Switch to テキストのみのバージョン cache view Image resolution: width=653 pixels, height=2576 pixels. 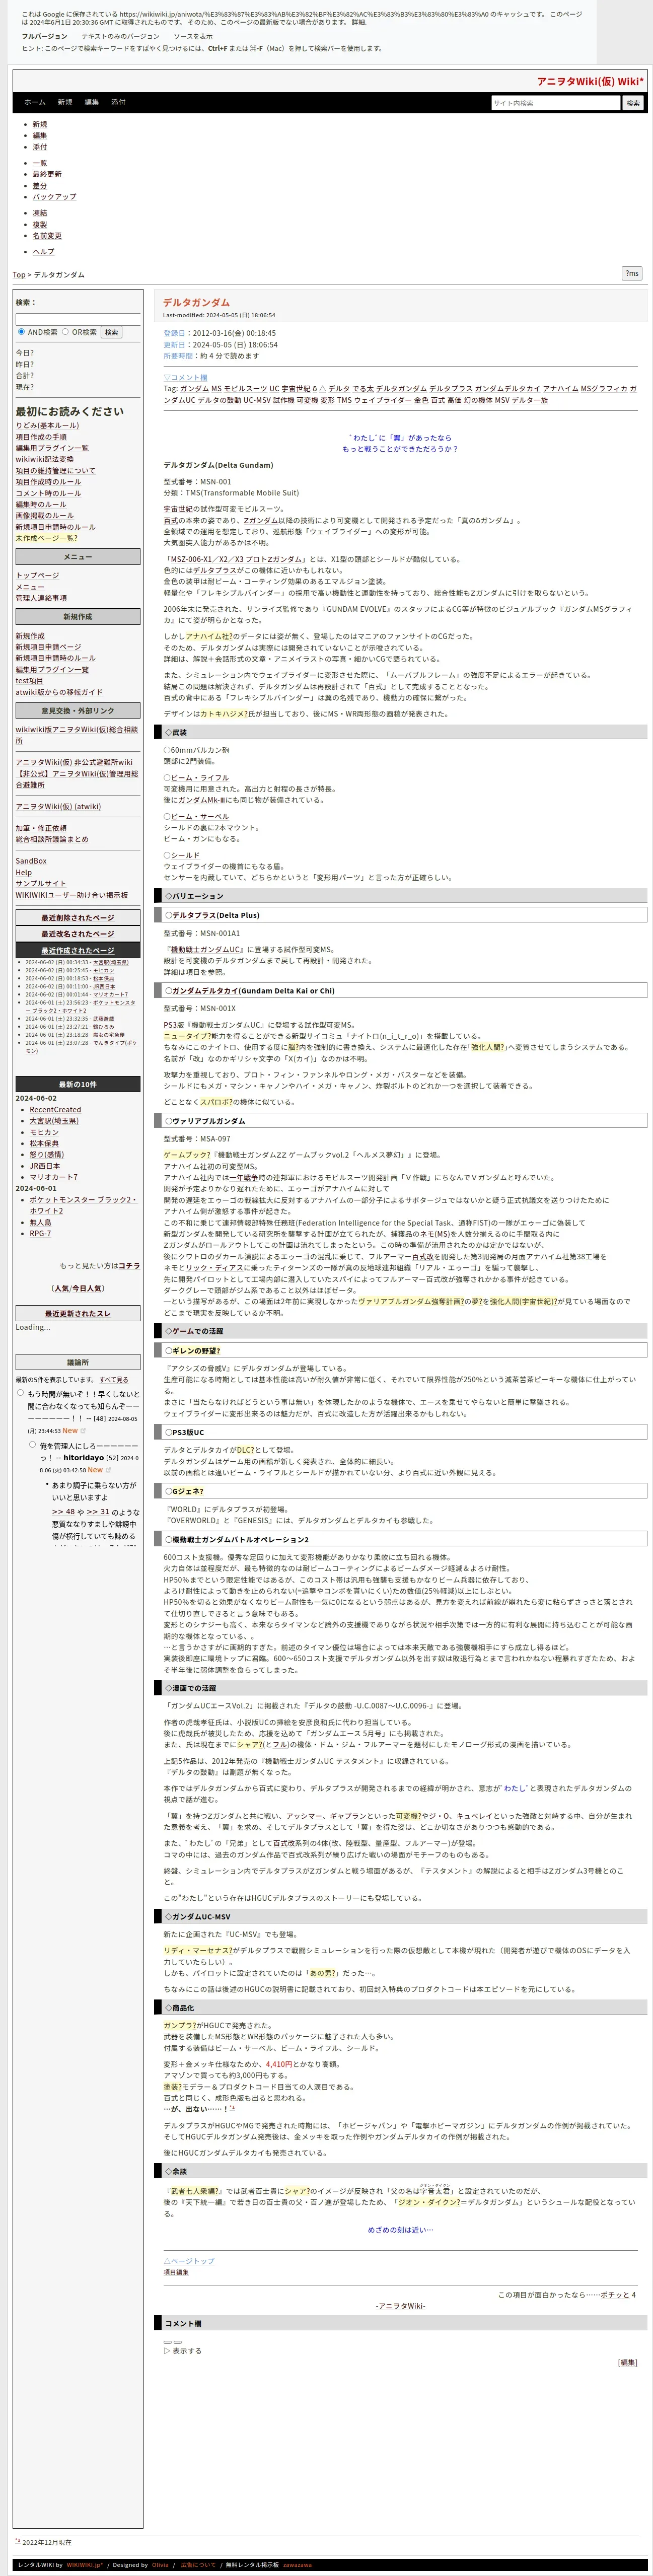click(x=120, y=36)
